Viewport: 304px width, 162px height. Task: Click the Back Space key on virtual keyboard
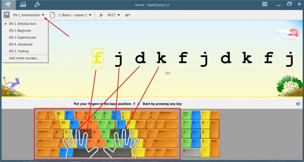(168, 115)
